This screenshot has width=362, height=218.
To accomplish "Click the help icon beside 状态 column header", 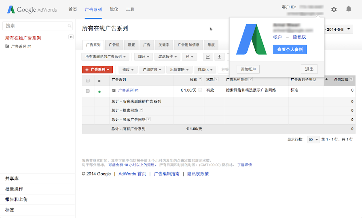I will (216, 80).
